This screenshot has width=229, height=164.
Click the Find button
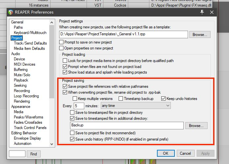(x=34, y=154)
